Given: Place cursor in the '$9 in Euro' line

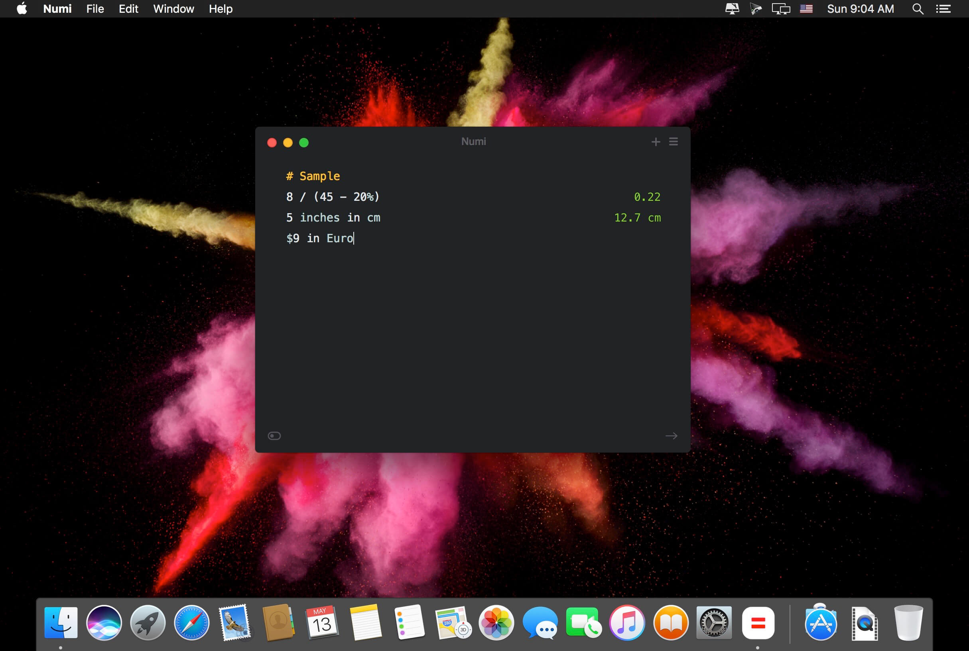Looking at the screenshot, I should 320,238.
